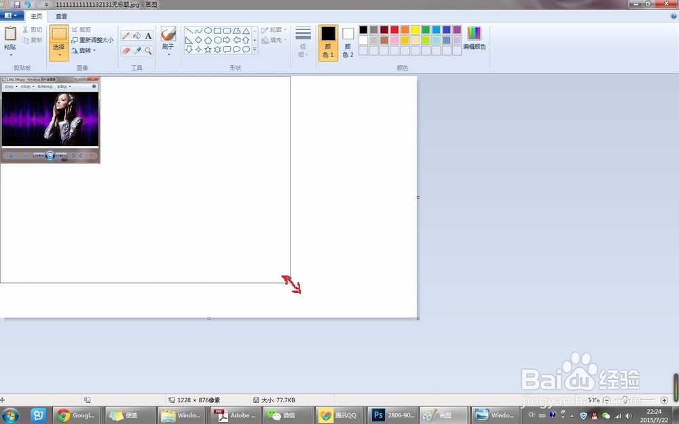This screenshot has height=424, width=679.
Task: Click the Save icon in quick access toolbar
Action: tap(17, 4)
